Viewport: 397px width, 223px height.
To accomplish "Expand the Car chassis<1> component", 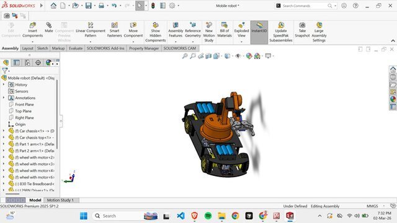I will pos(4,131).
